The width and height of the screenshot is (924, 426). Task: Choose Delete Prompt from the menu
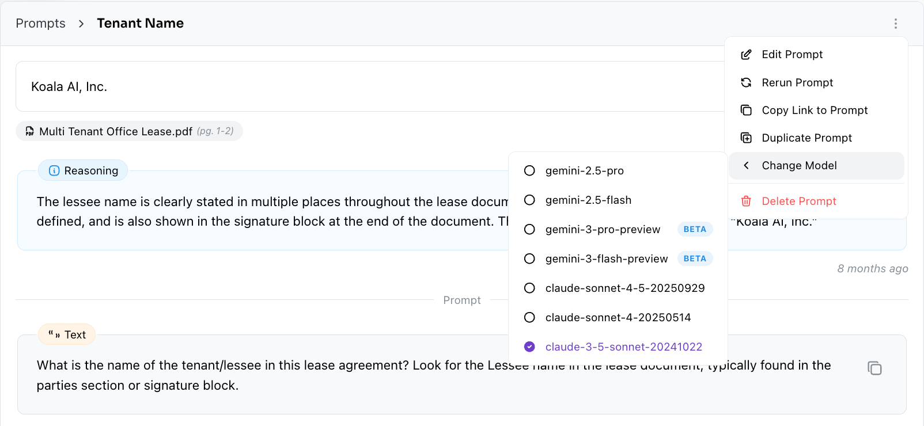[798, 201]
